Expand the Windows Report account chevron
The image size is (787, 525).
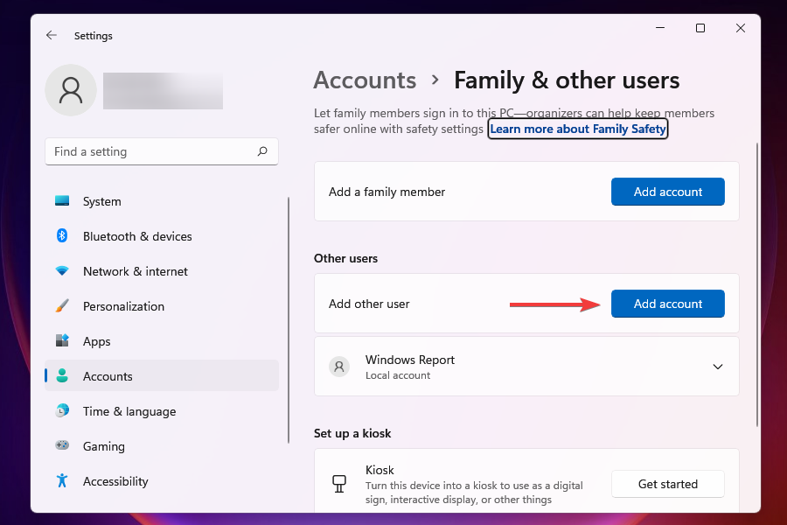click(x=718, y=367)
